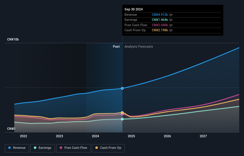The image size is (244, 156).
Task: Click the CN¥1.464b earnings value
Action: (160, 20)
